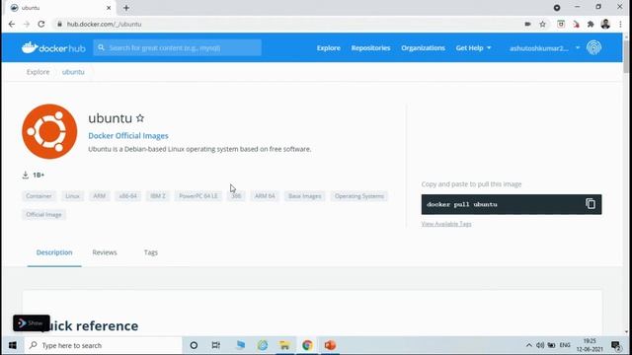The height and width of the screenshot is (355, 632).
Task: Click the PowerPC 64 LE tag chip
Action: pyautogui.click(x=197, y=196)
